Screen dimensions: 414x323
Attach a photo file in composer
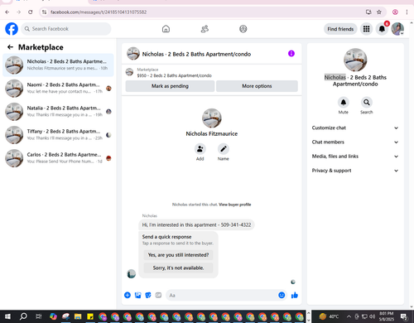point(137,295)
